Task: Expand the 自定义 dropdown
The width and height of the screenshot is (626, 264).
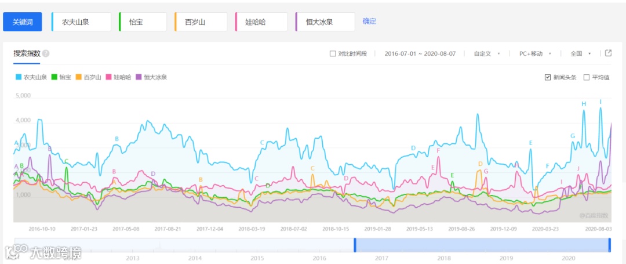Action: [x=487, y=53]
